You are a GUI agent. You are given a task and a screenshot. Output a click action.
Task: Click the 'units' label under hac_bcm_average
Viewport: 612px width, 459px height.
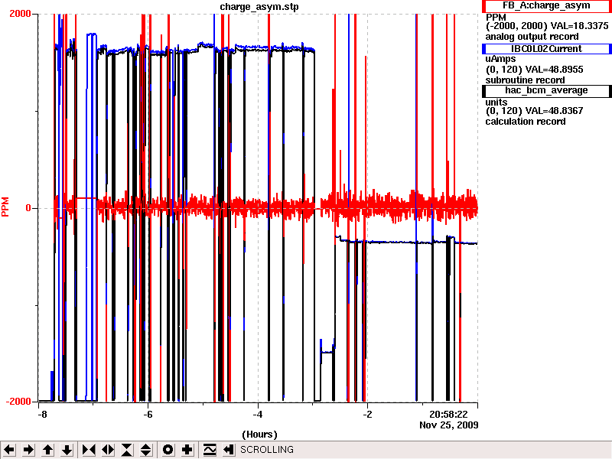[496, 103]
